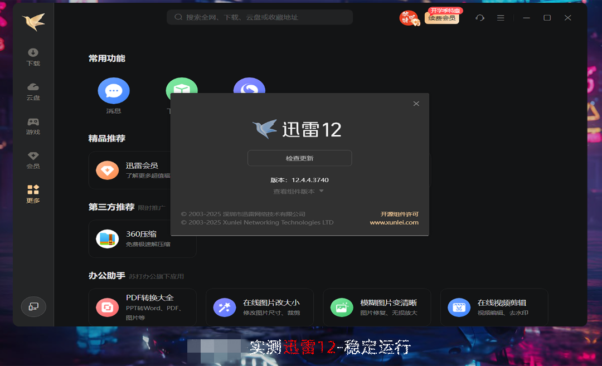The height and width of the screenshot is (366, 602).
Task: Click the 常用功能 heading
Action: coord(107,58)
